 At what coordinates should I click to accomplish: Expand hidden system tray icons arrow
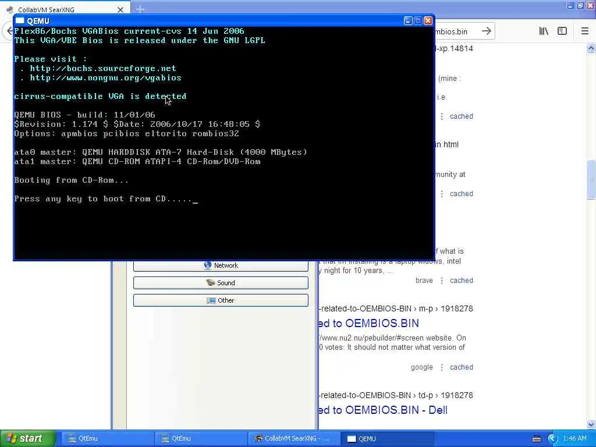coord(553,439)
